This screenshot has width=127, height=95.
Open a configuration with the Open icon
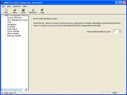tap(15, 10)
